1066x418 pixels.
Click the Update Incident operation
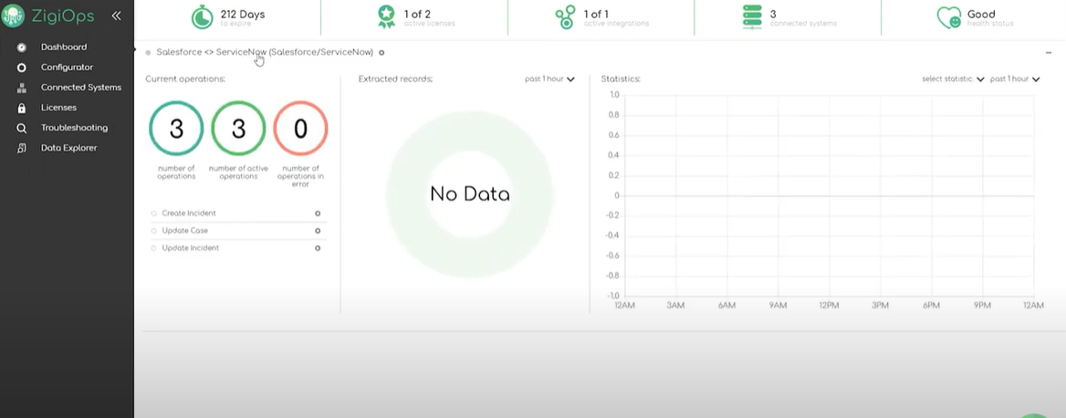click(191, 248)
